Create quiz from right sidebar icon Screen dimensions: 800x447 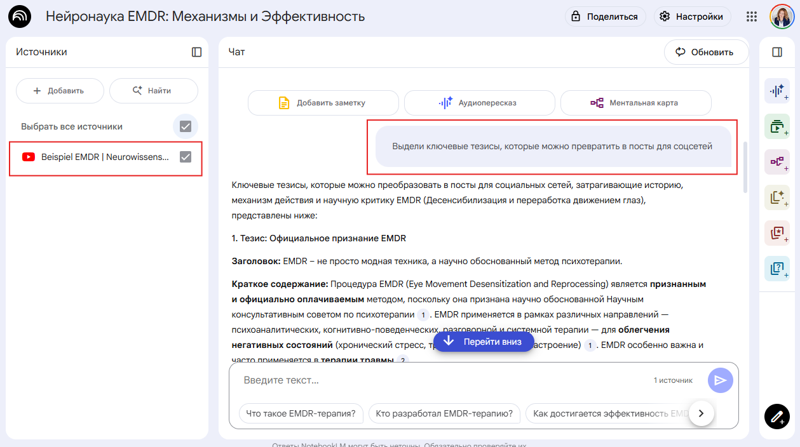click(x=777, y=269)
